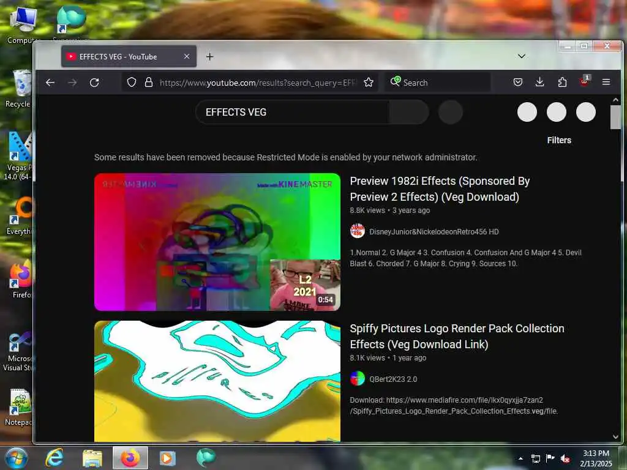Select the Microsoft Visual Studio desktop shortcut

(18, 352)
